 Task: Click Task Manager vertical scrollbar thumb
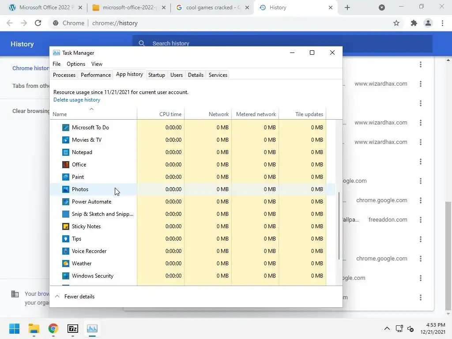point(339,226)
